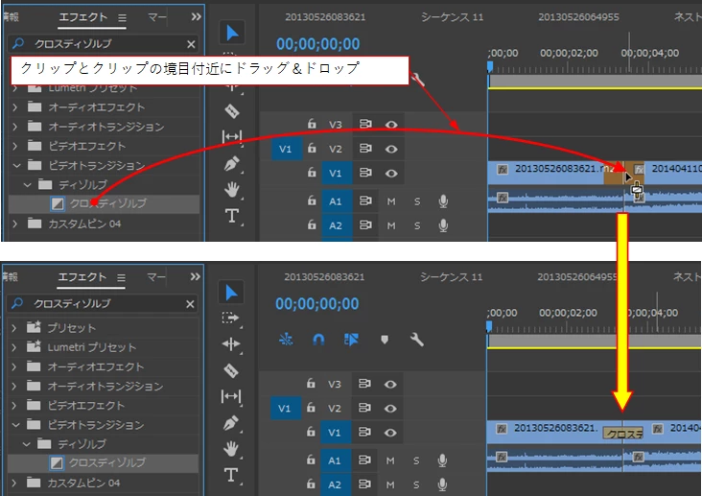Expand オーディオトランジション folder in upper screenshot
The width and height of the screenshot is (702, 496).
(14, 127)
